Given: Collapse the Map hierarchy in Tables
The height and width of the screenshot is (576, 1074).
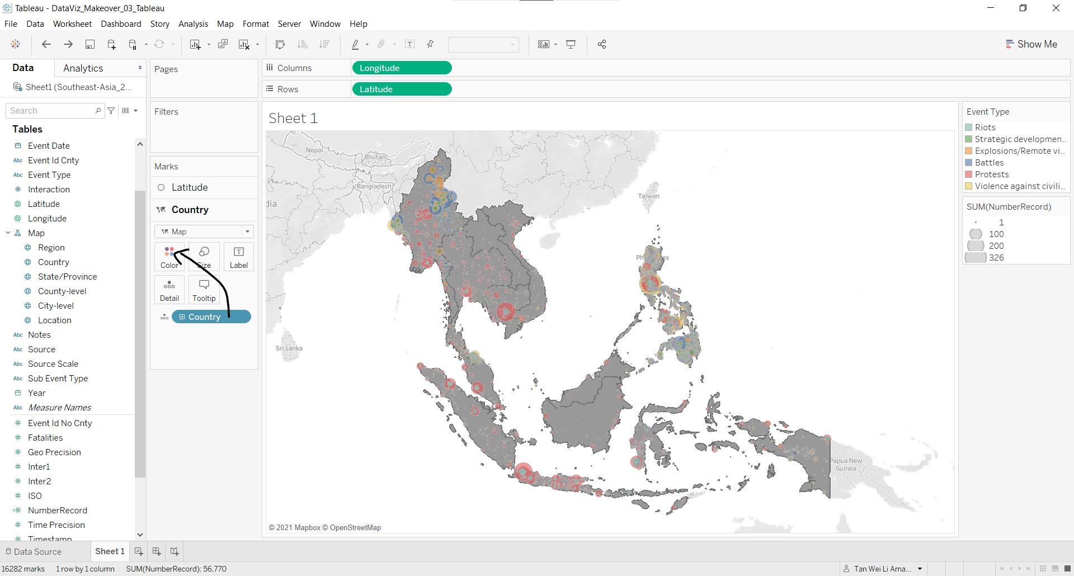Looking at the screenshot, I should 8,233.
